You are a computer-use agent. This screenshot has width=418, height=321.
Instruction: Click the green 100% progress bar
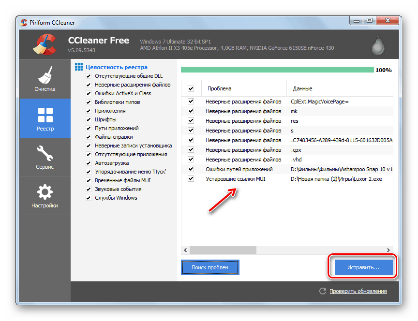pos(277,70)
